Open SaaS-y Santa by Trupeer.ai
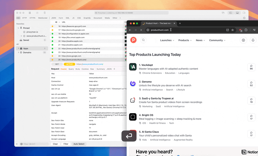The height and width of the screenshot is (156, 258). [x=156, y=98]
